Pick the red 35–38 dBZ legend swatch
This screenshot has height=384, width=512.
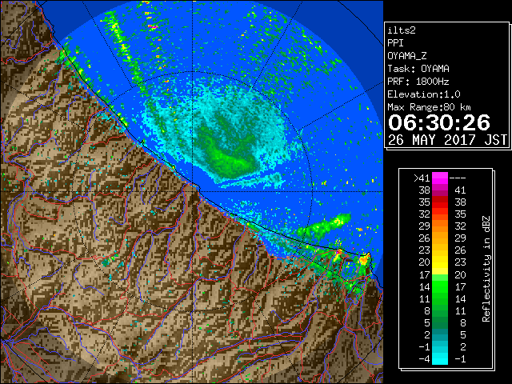(x=440, y=202)
